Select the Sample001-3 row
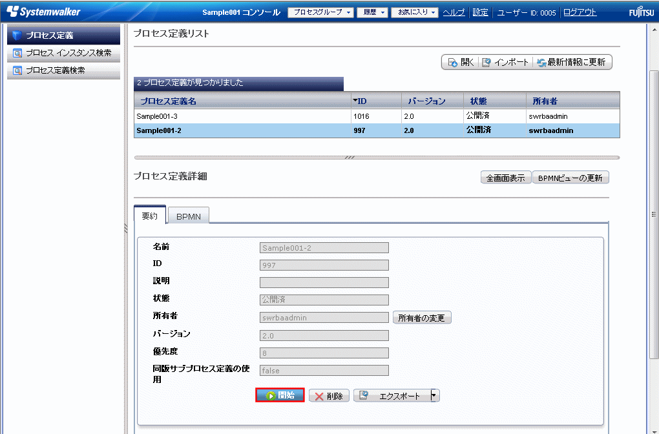This screenshot has height=434, width=659. [377, 116]
